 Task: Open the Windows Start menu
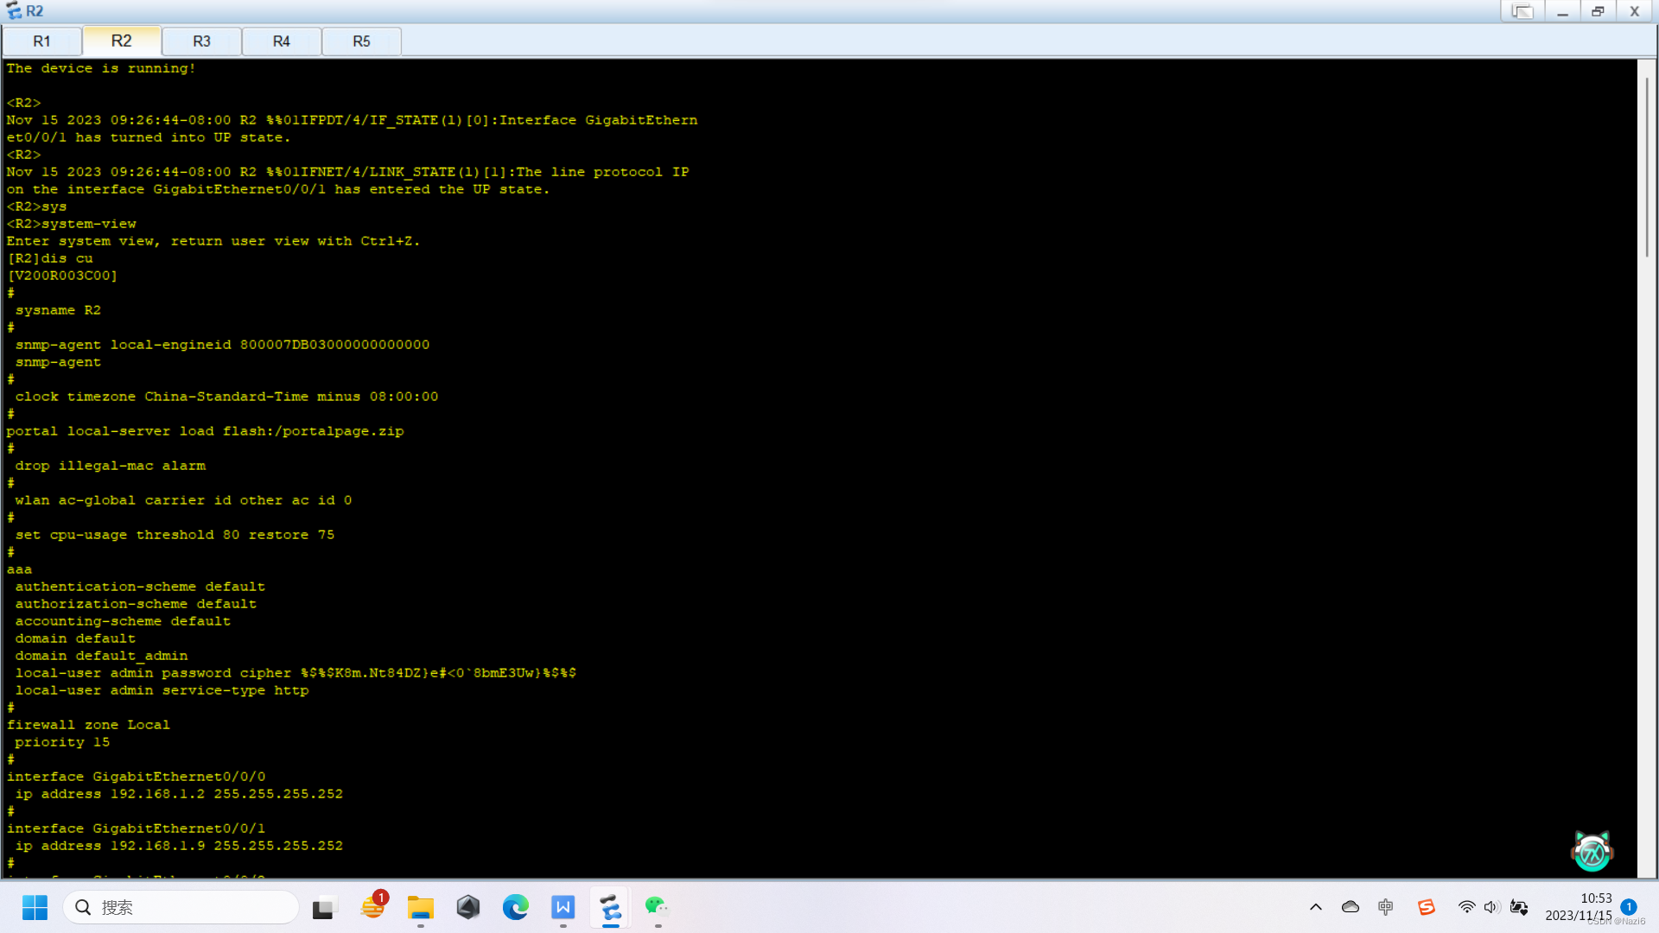point(35,907)
